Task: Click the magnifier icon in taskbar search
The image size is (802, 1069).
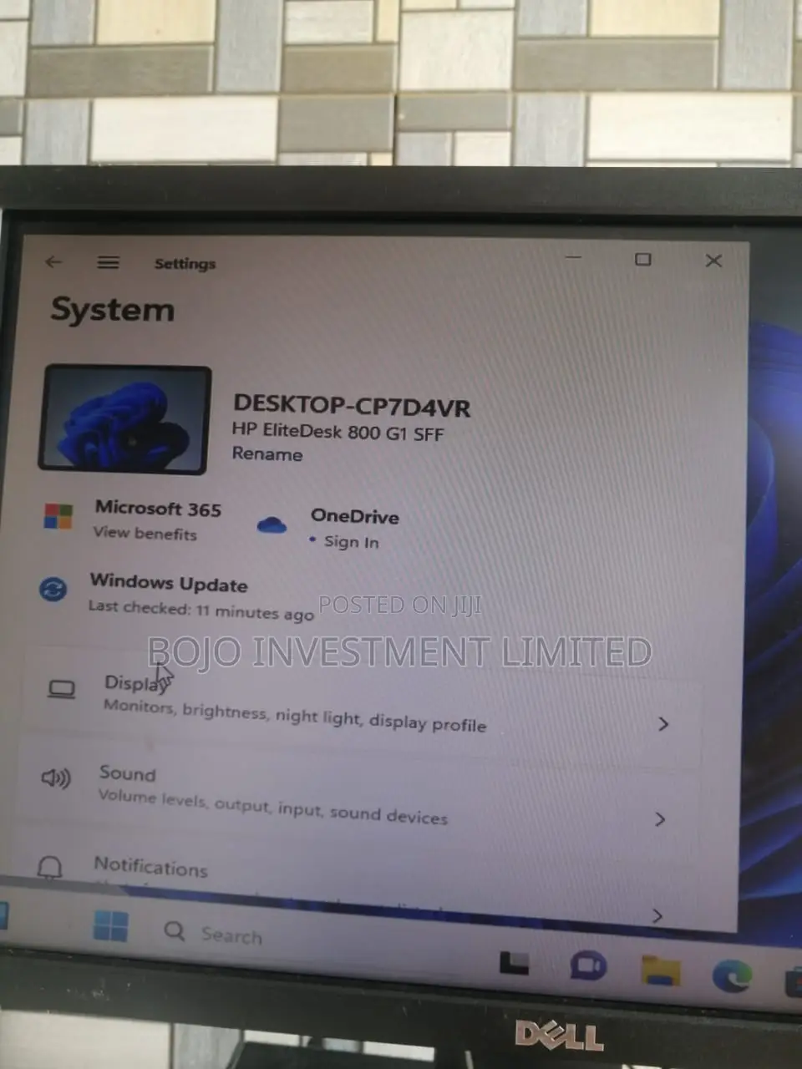Action: click(175, 930)
